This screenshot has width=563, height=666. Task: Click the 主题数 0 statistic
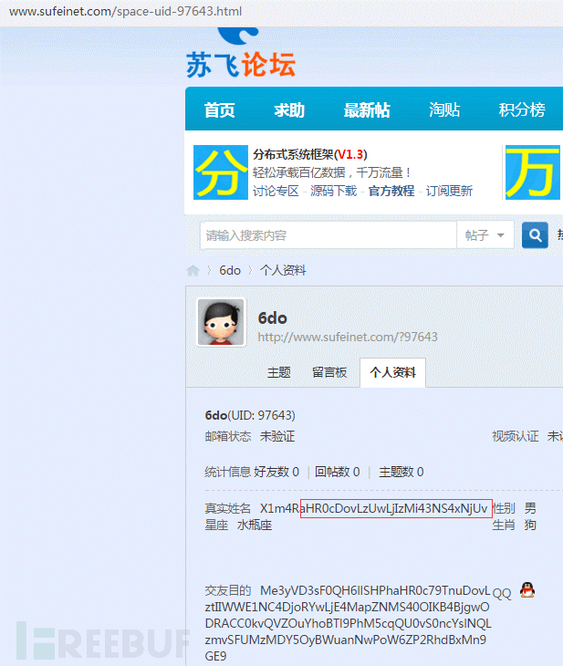[401, 472]
